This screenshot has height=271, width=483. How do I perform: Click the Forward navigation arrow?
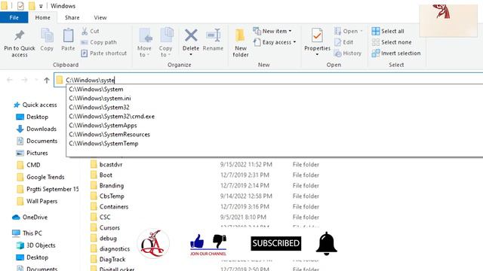[24, 81]
